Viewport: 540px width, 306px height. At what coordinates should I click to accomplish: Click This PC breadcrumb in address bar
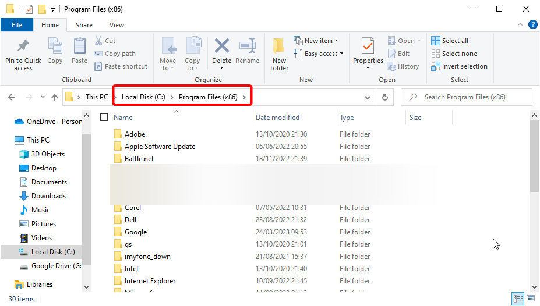97,97
